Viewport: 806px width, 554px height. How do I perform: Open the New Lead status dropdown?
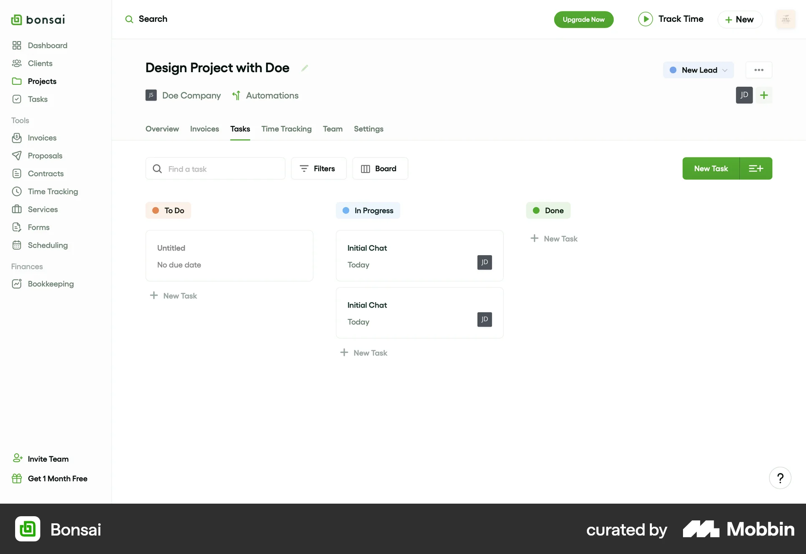pyautogui.click(x=698, y=70)
